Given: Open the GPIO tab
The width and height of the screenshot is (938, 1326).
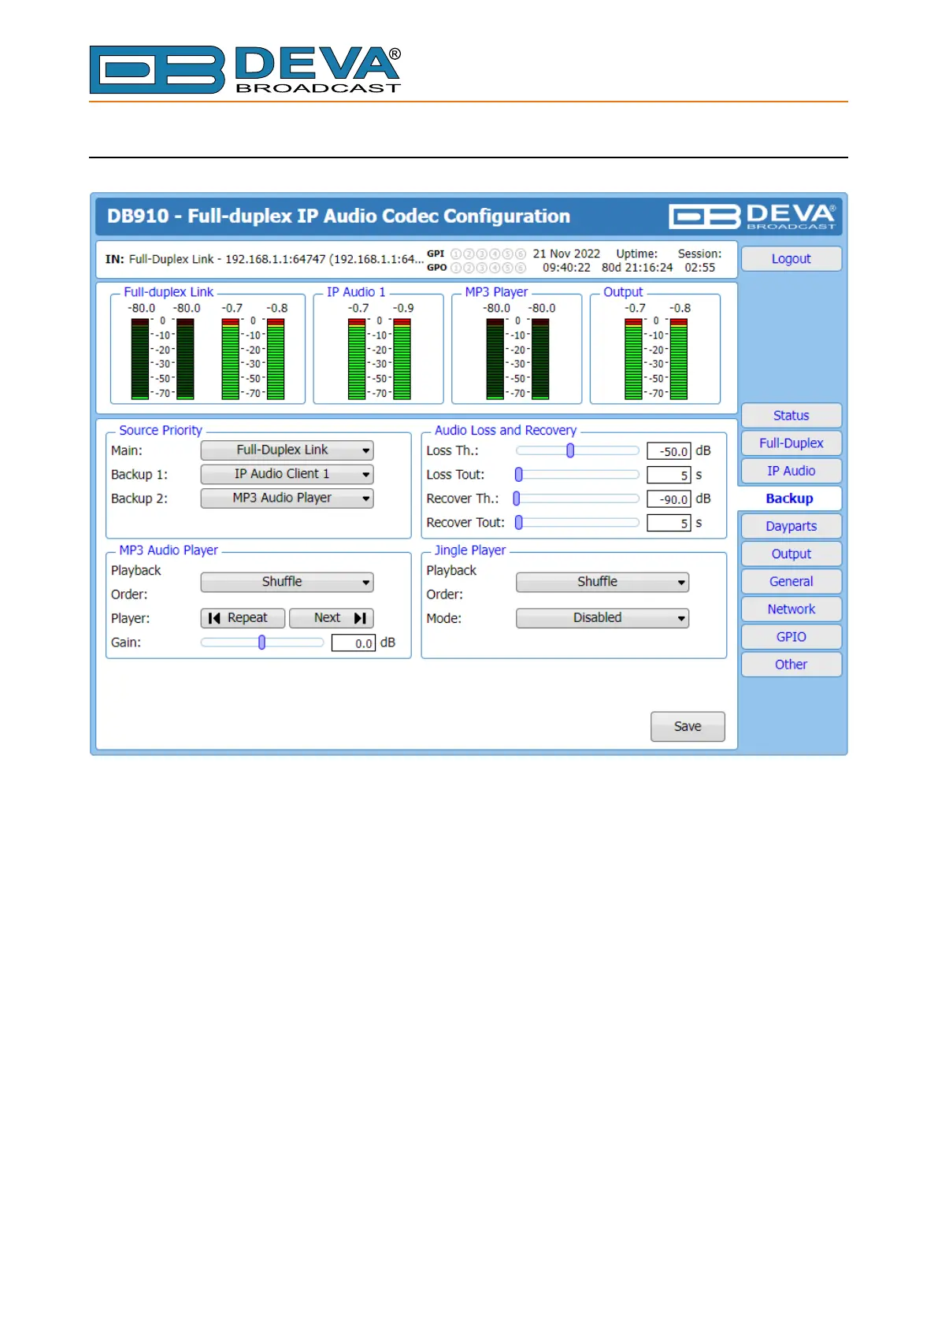Looking at the screenshot, I should click(x=792, y=637).
